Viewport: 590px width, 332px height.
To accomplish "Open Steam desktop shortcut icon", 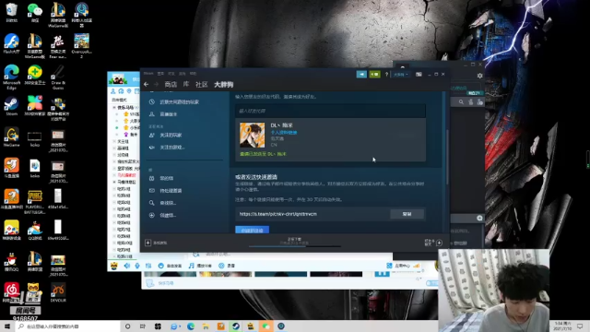I will pos(12,106).
